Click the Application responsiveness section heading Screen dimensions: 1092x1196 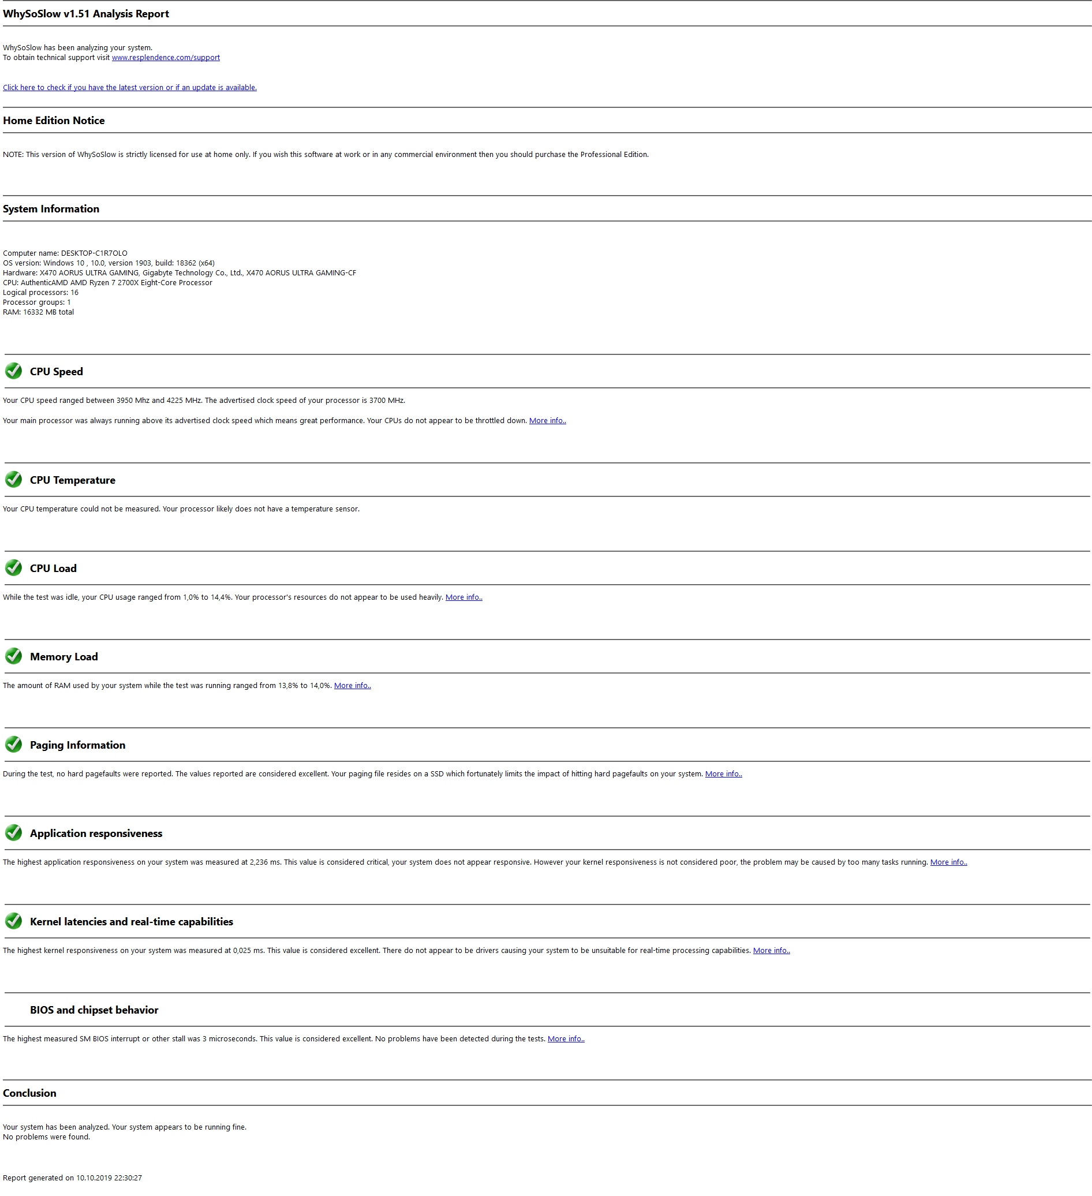pyautogui.click(x=96, y=834)
